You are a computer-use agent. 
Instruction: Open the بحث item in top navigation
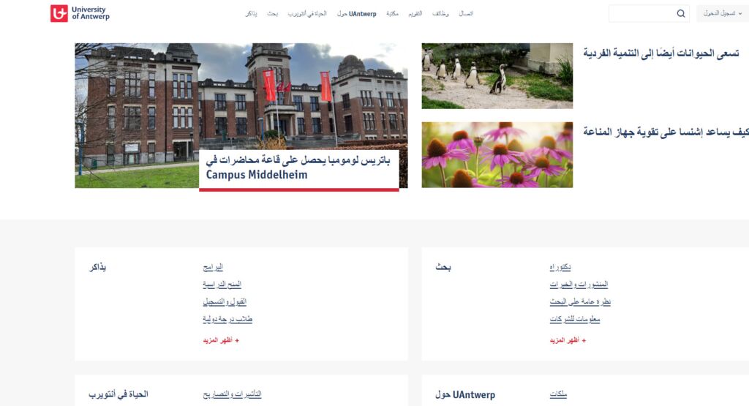(272, 14)
